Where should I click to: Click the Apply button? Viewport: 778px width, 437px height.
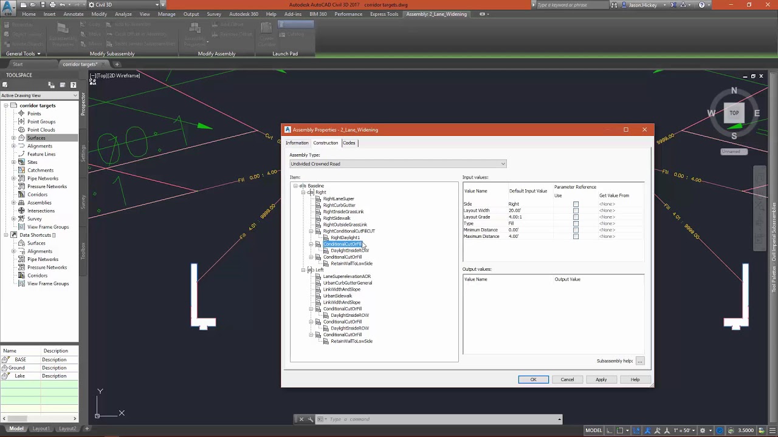point(601,379)
